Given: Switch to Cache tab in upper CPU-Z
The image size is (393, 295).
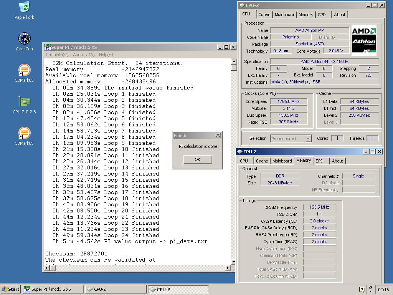Looking at the screenshot, I should point(264,15).
